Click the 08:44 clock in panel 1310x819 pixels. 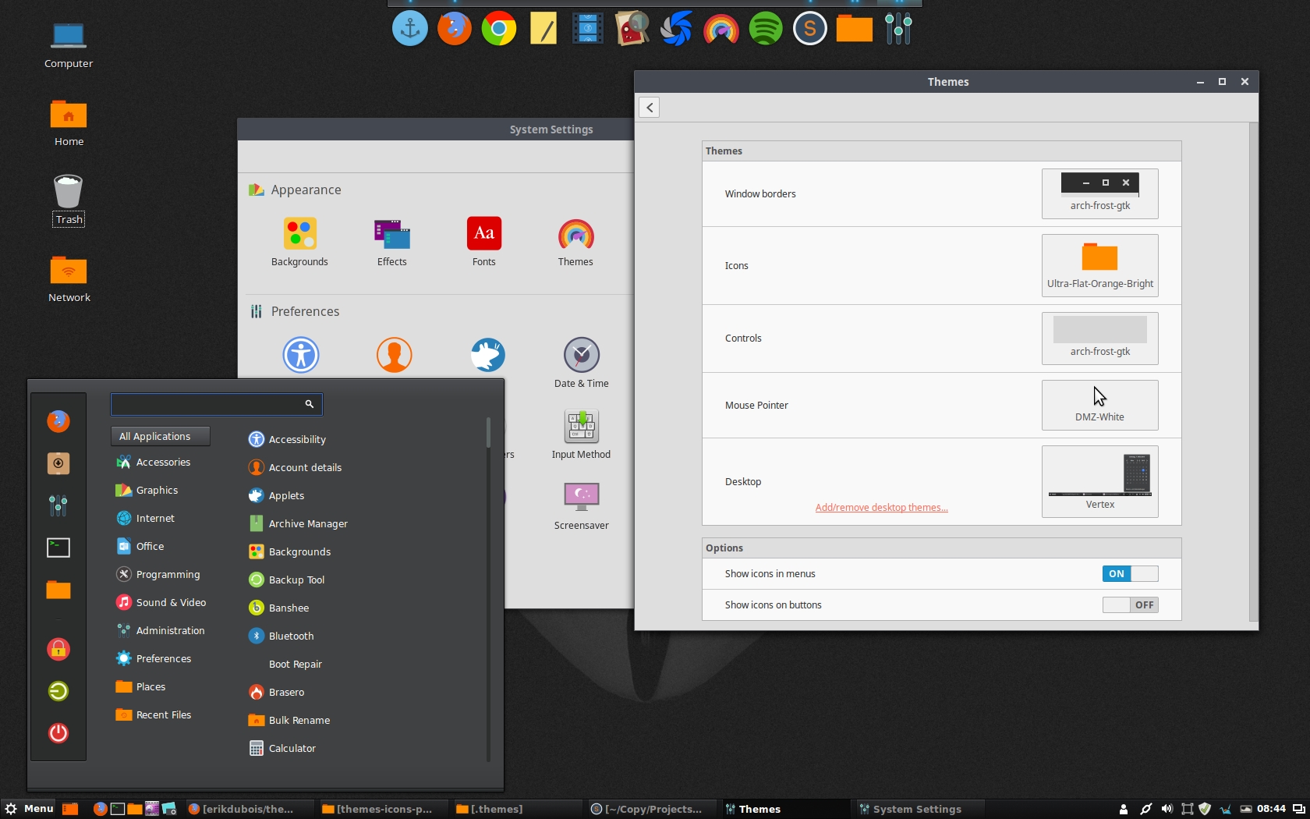pos(1271,809)
